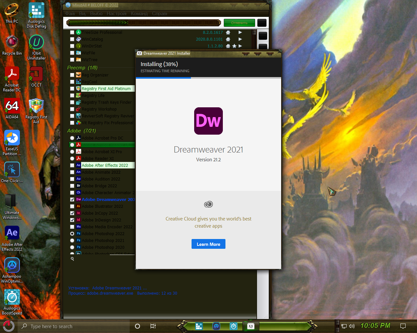417x333 pixels.
Task: Open the volume control in system tray
Action: coord(352,326)
